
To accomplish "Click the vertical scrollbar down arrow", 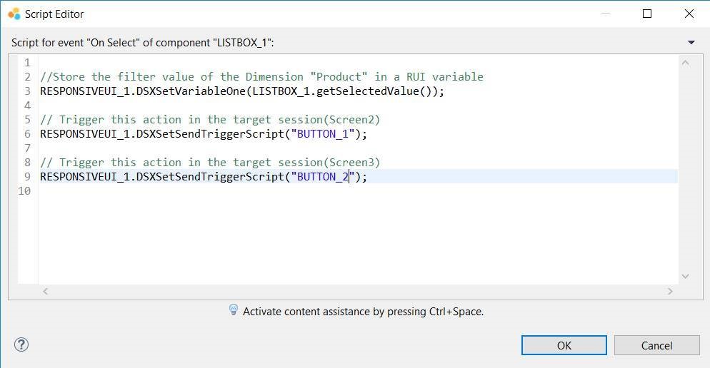I will pos(685,277).
